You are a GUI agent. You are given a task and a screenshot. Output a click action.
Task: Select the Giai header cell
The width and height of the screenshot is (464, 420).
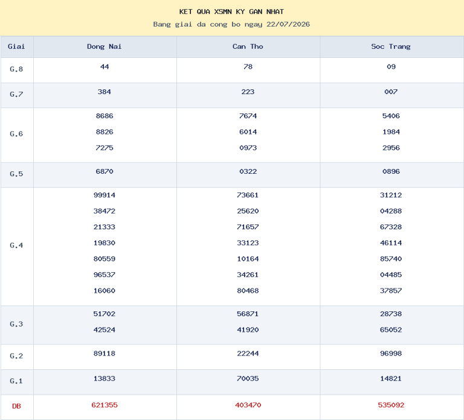coord(16,46)
